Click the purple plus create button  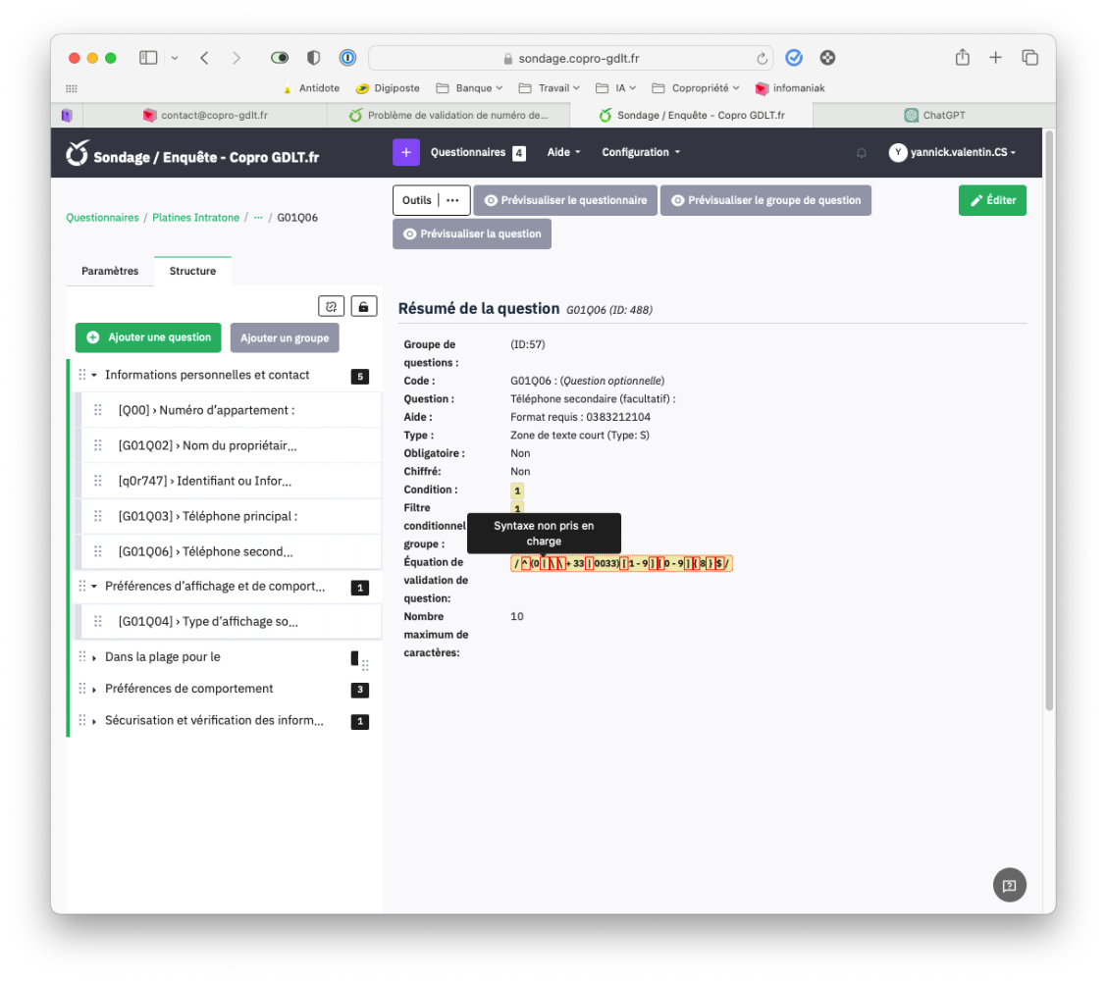tap(406, 153)
